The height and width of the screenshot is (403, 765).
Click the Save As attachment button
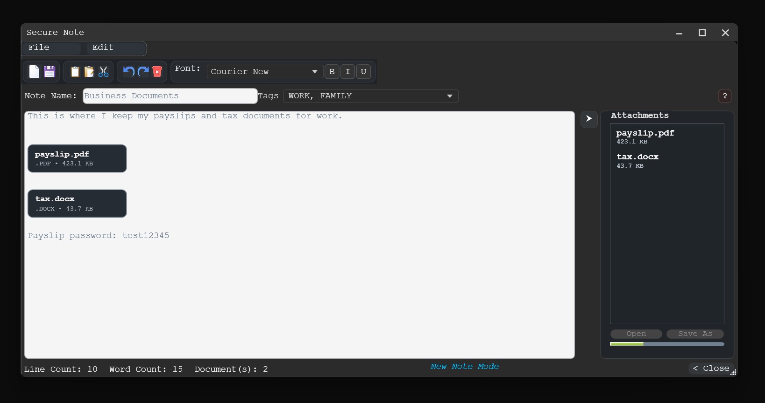click(x=695, y=334)
